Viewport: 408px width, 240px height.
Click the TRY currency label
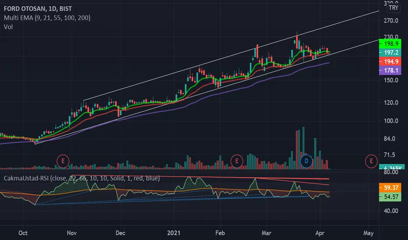tap(394, 8)
